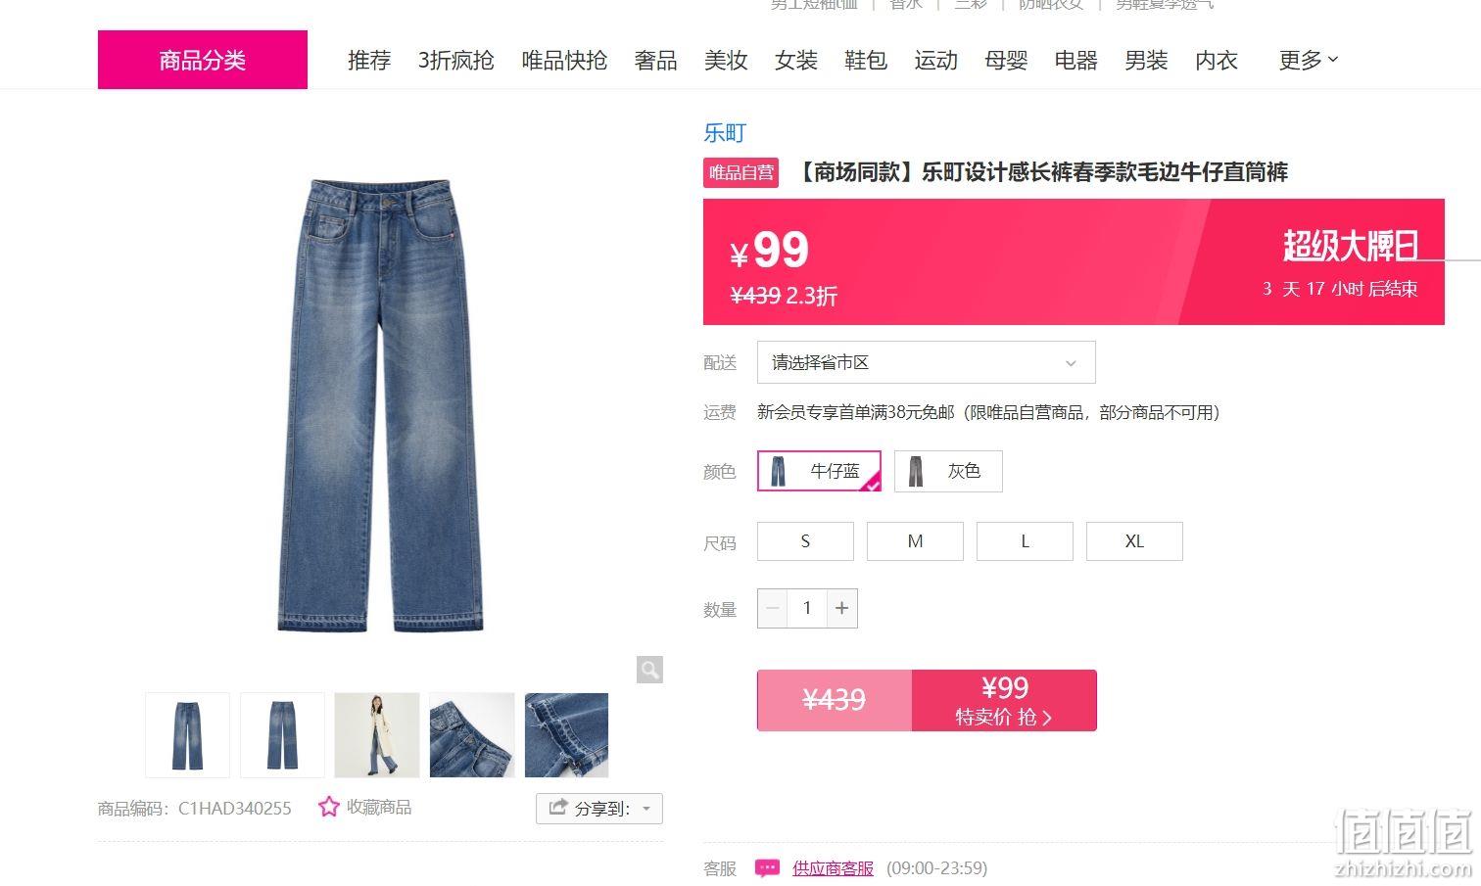Open the 请选择省市区 delivery dropdown
Image resolution: width=1481 pixels, height=886 pixels.
(x=926, y=362)
